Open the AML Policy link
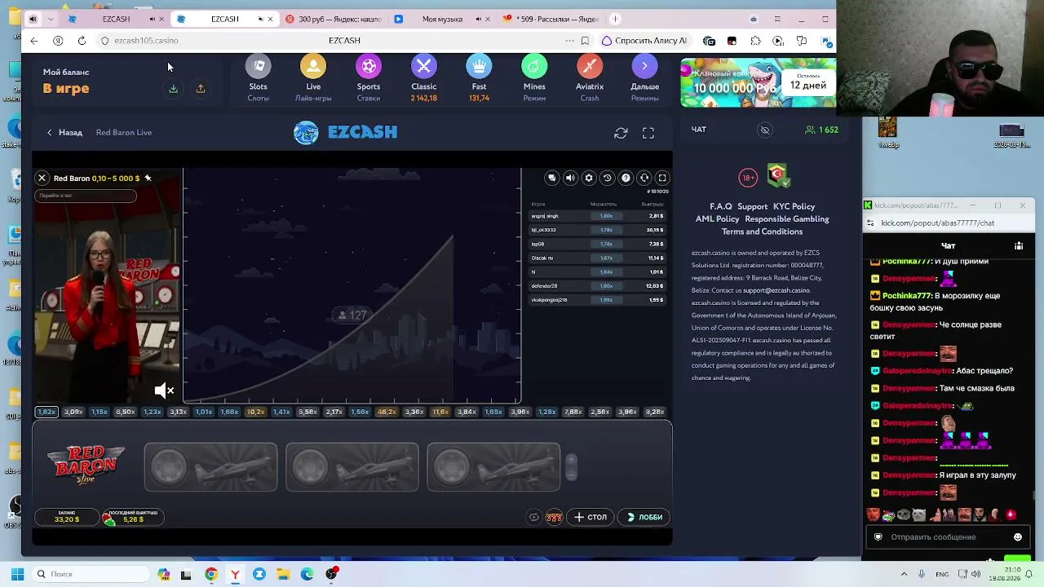The height and width of the screenshot is (587, 1044). [x=717, y=219]
